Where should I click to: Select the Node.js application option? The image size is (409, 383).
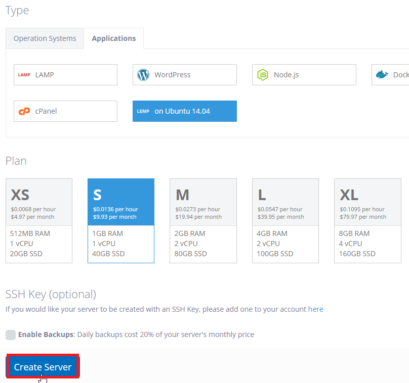[304, 75]
